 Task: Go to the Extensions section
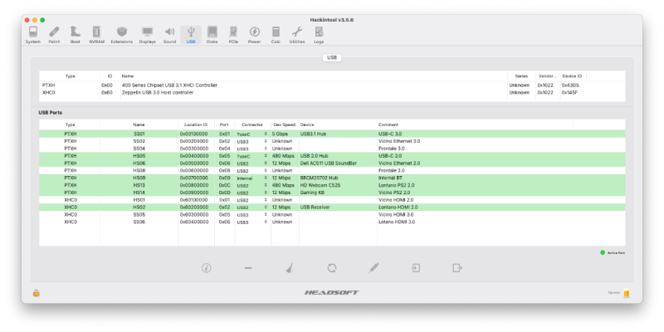pyautogui.click(x=122, y=35)
